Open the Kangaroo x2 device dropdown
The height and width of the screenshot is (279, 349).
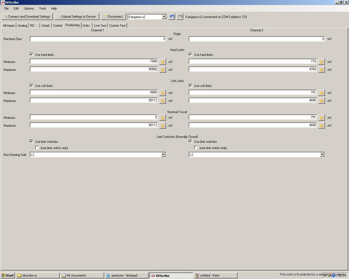[164, 17]
